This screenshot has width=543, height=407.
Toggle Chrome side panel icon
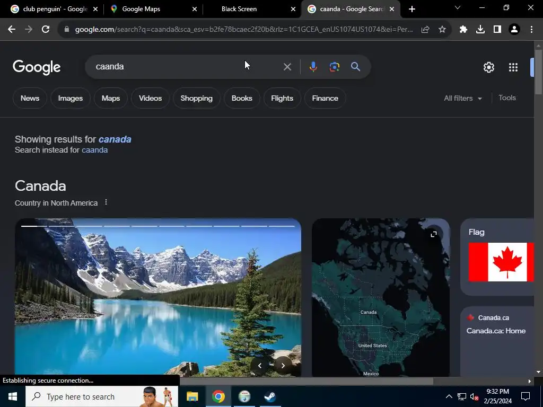[x=497, y=30]
